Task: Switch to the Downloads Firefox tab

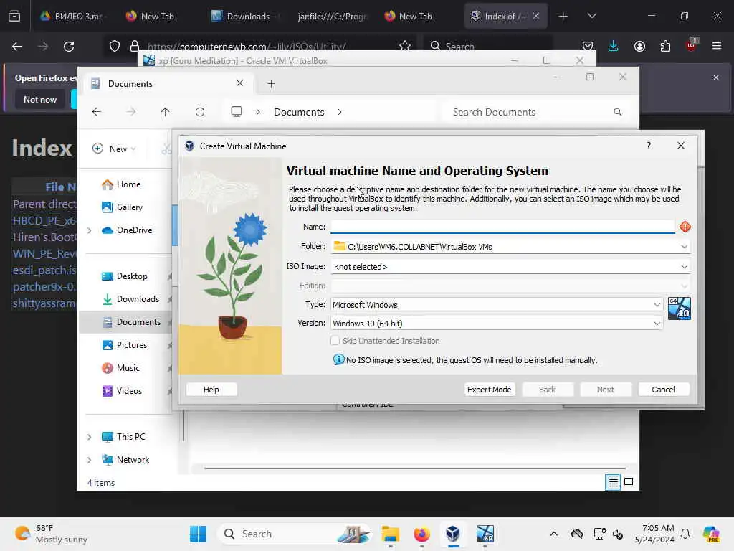Action: coord(244,17)
